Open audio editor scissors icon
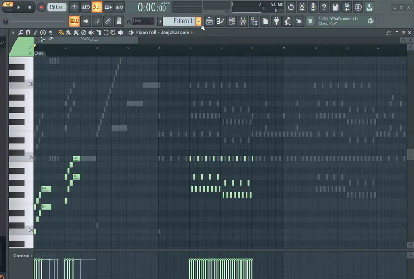 coord(302,7)
